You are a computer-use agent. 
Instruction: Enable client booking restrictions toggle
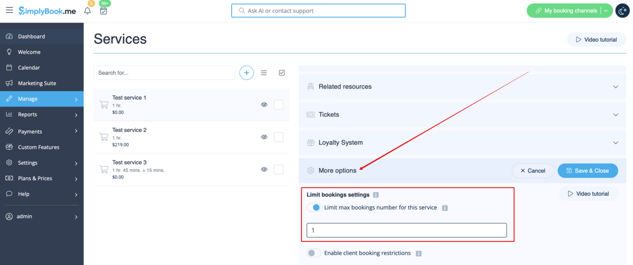(314, 253)
